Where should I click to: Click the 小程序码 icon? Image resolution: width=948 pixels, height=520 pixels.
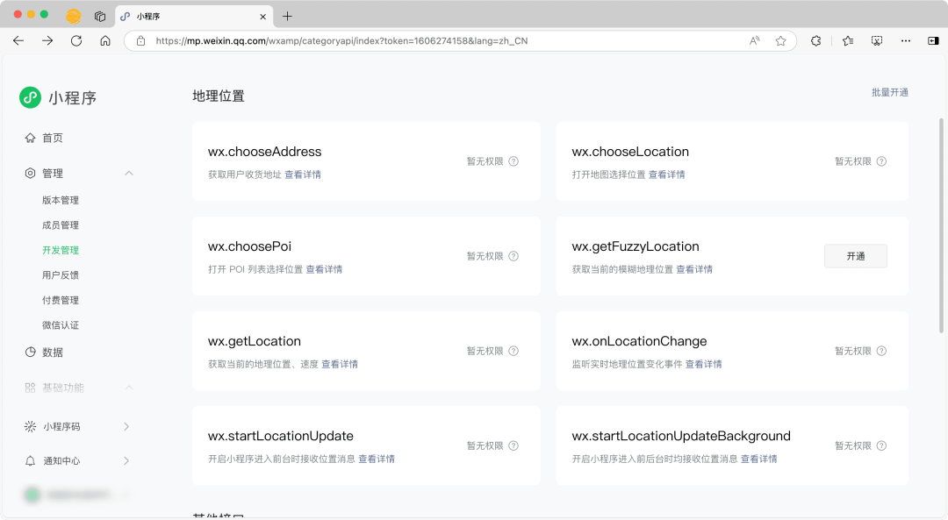[30, 426]
